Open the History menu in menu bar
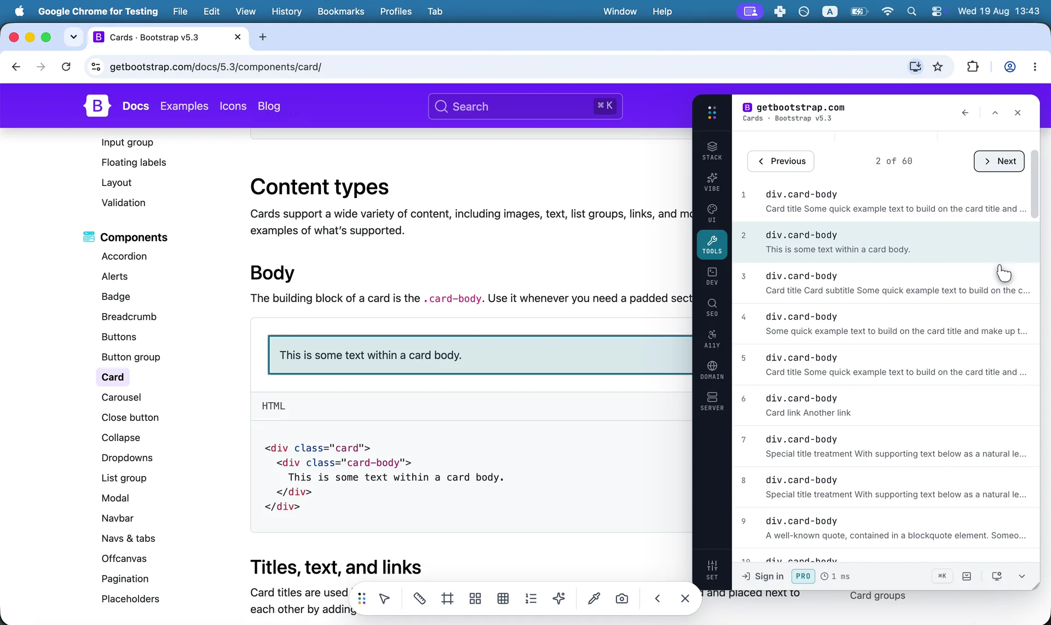The height and width of the screenshot is (625, 1051). tap(286, 11)
